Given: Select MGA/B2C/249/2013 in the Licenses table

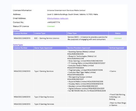Looking at the screenshot, I should tap(22, 38).
